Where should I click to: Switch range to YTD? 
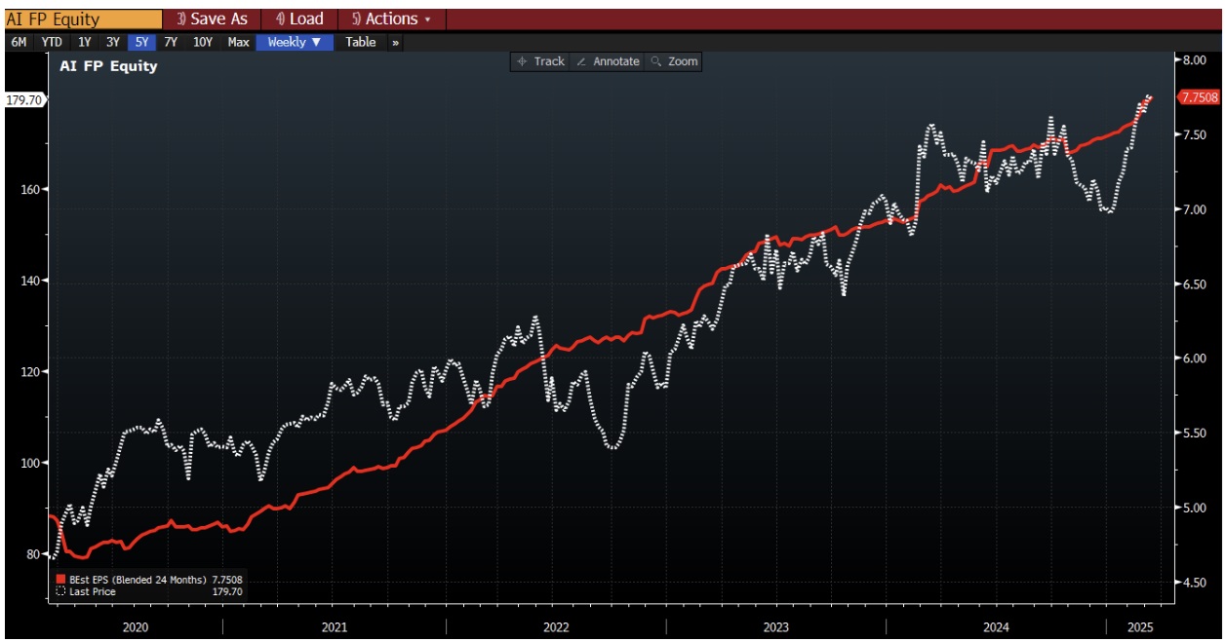[52, 43]
